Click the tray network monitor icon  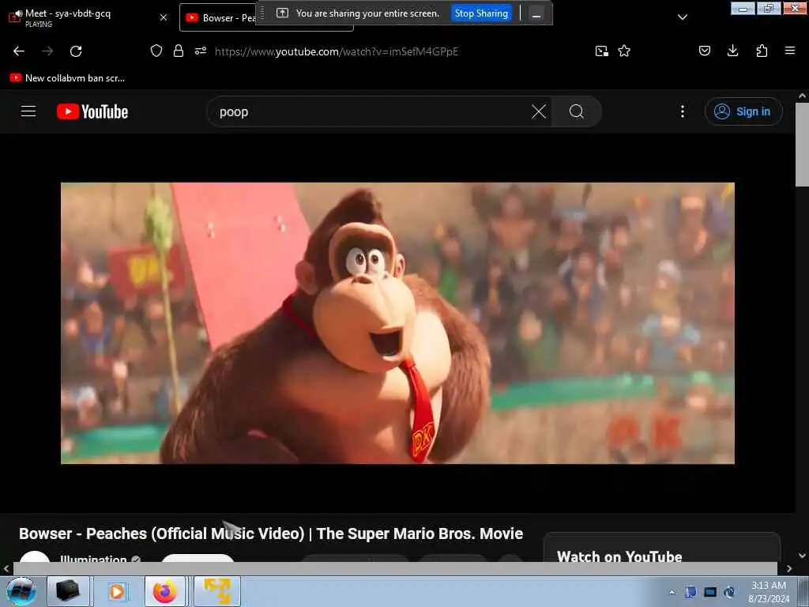coord(710,592)
